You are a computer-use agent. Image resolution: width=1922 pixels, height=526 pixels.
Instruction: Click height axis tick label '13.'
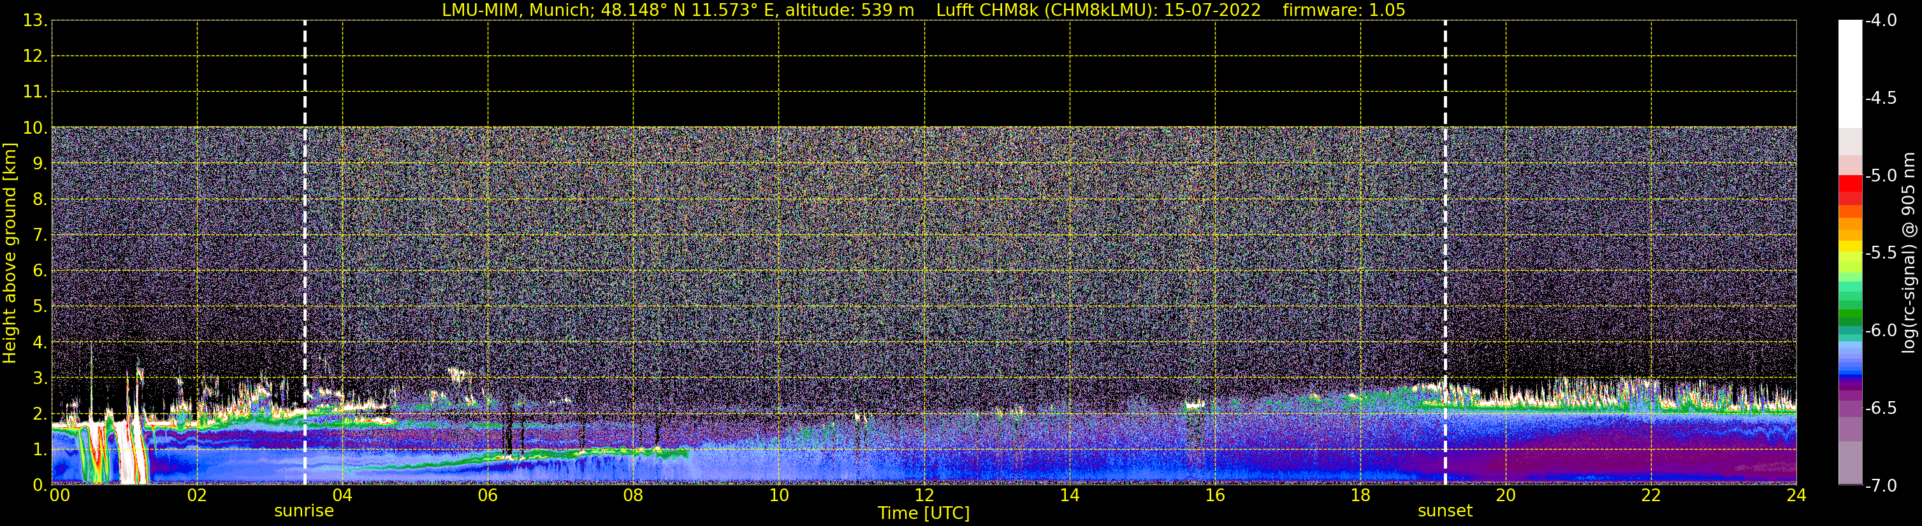[35, 21]
